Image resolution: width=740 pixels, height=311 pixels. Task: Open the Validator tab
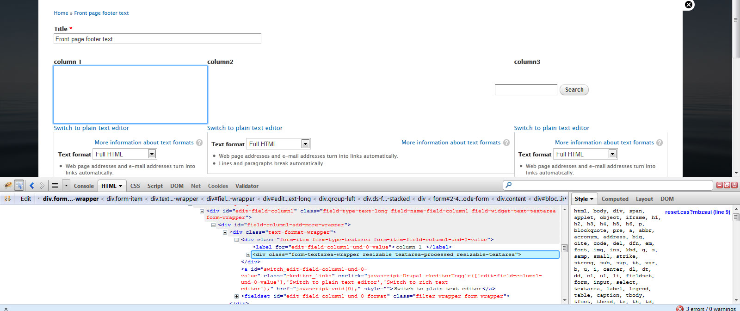point(247,186)
